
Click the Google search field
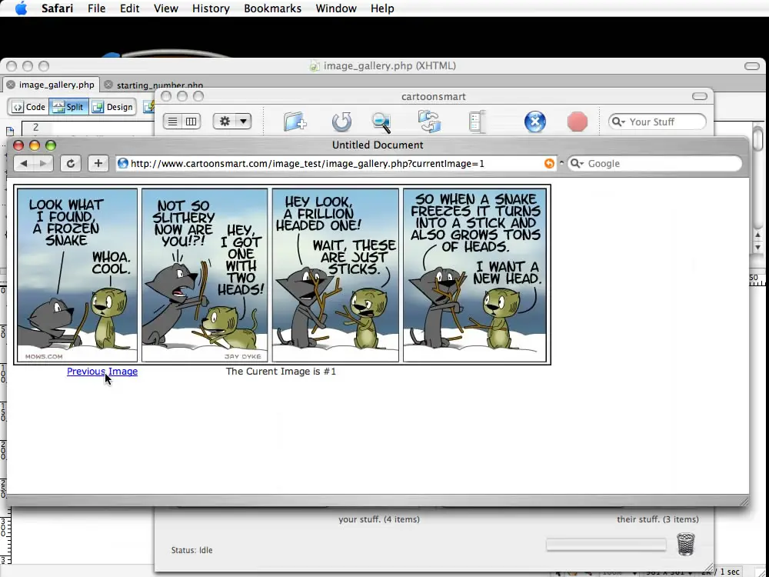pos(654,163)
